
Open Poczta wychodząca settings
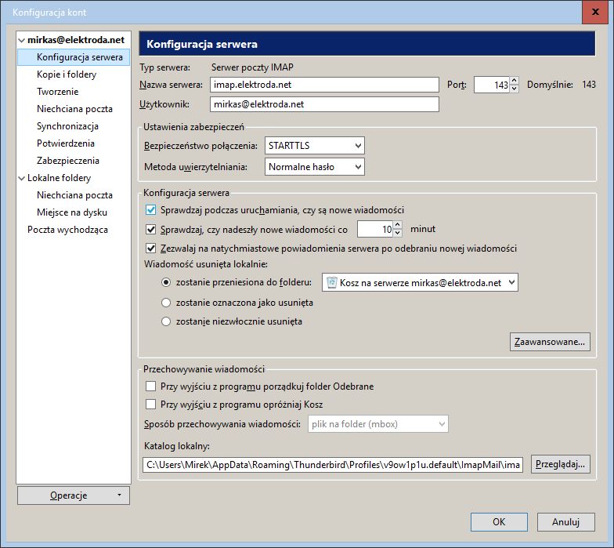[x=67, y=230]
